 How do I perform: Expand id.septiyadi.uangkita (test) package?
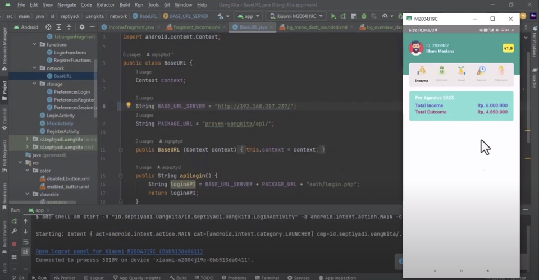[27, 146]
